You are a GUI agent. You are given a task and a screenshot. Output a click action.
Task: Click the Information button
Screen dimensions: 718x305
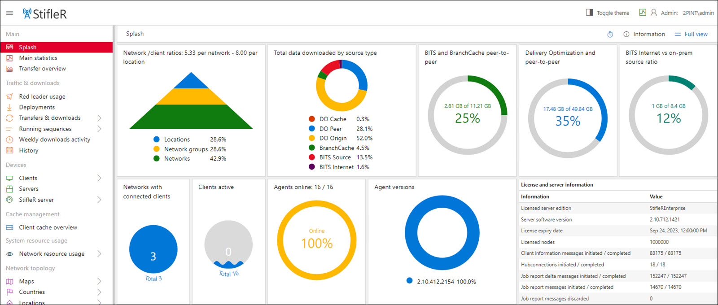pyautogui.click(x=644, y=34)
